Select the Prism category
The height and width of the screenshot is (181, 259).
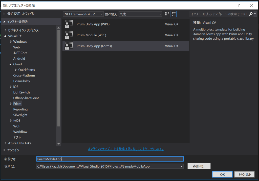(17, 104)
